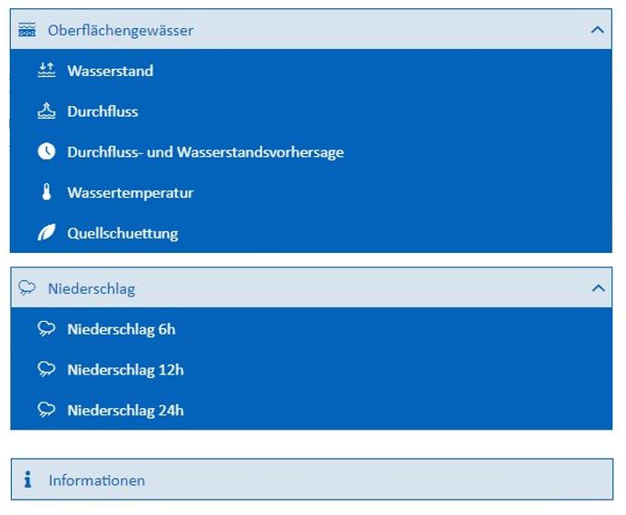
Task: Click the clock icon for forecast
Action: pyautogui.click(x=46, y=152)
